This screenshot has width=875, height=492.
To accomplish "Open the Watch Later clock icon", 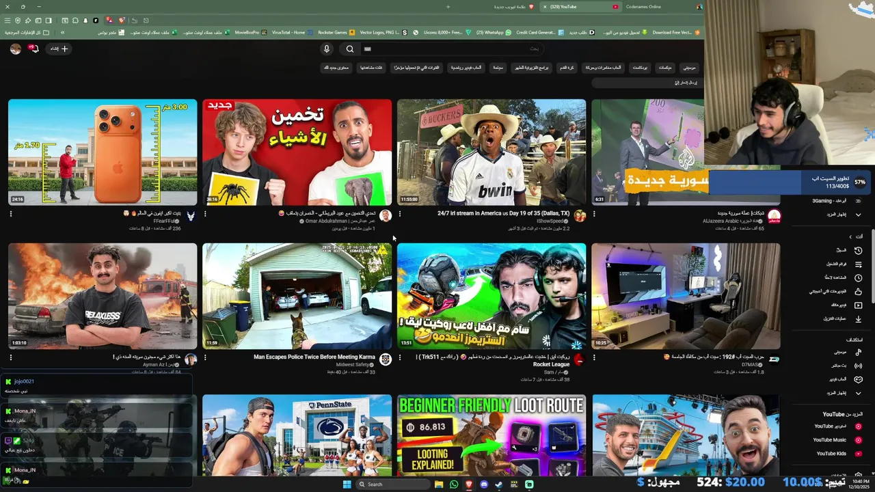I will tap(858, 278).
